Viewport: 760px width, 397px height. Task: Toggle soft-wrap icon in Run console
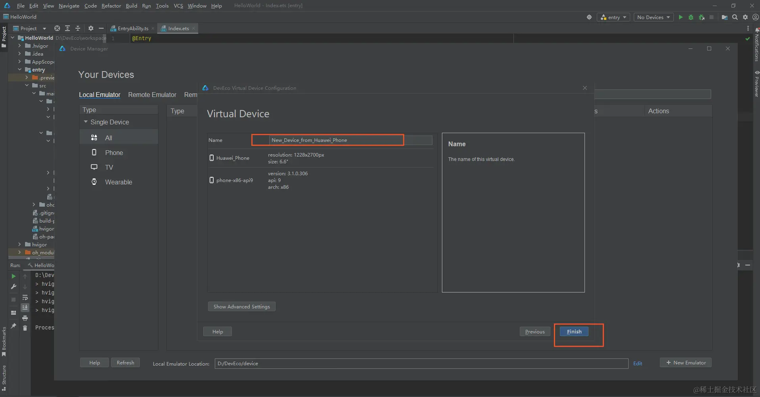pyautogui.click(x=25, y=297)
